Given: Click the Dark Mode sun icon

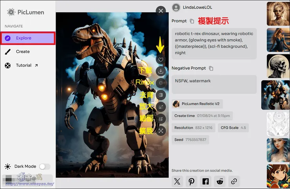Looking at the screenshot, I should click(7, 166).
